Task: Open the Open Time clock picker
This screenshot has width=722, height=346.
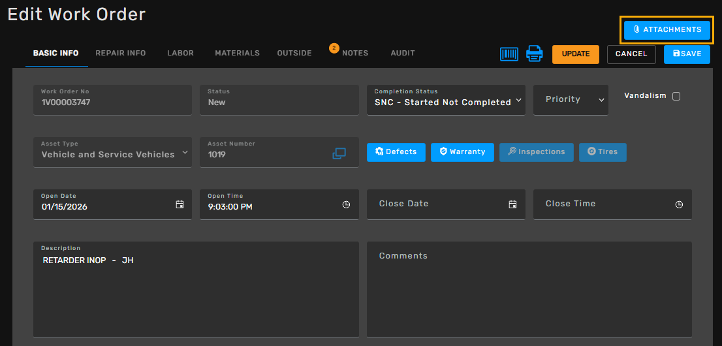Action: pyautogui.click(x=346, y=204)
